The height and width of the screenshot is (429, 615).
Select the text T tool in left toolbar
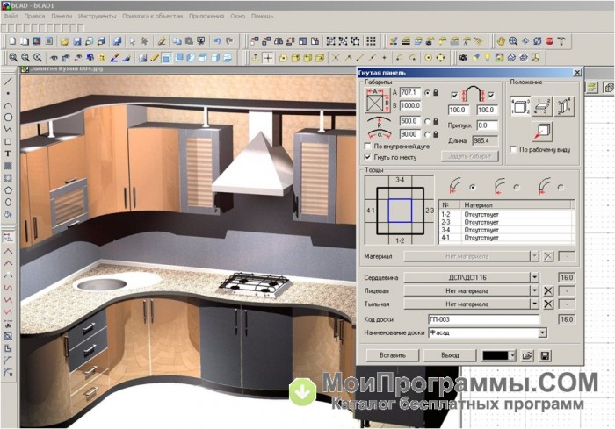pyautogui.click(x=8, y=154)
